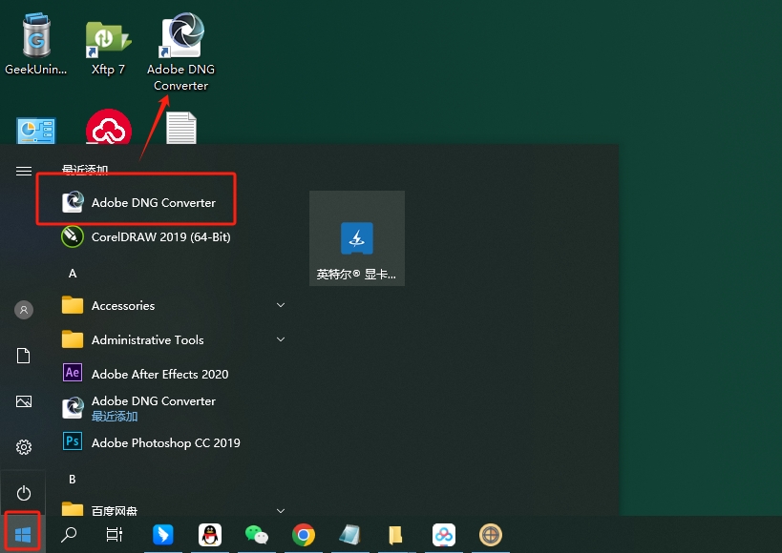Expand the Start menu hamburger button
The width and height of the screenshot is (782, 553).
tap(24, 172)
